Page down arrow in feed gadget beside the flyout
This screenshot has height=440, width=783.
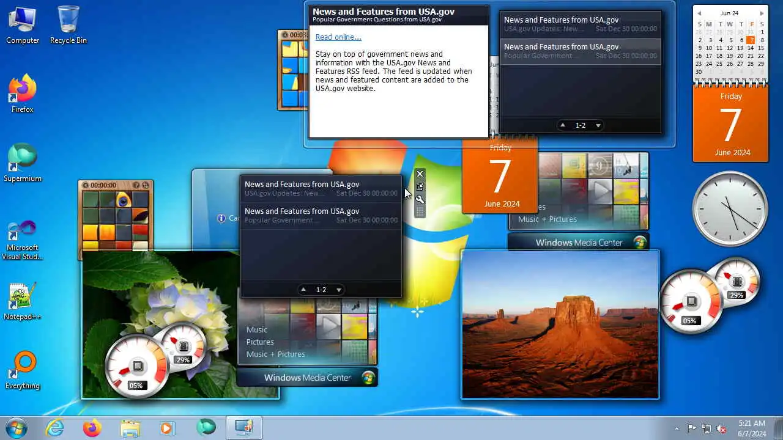[x=598, y=125]
